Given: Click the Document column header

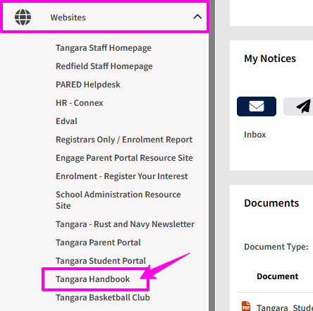Looking at the screenshot, I should pyautogui.click(x=278, y=276).
